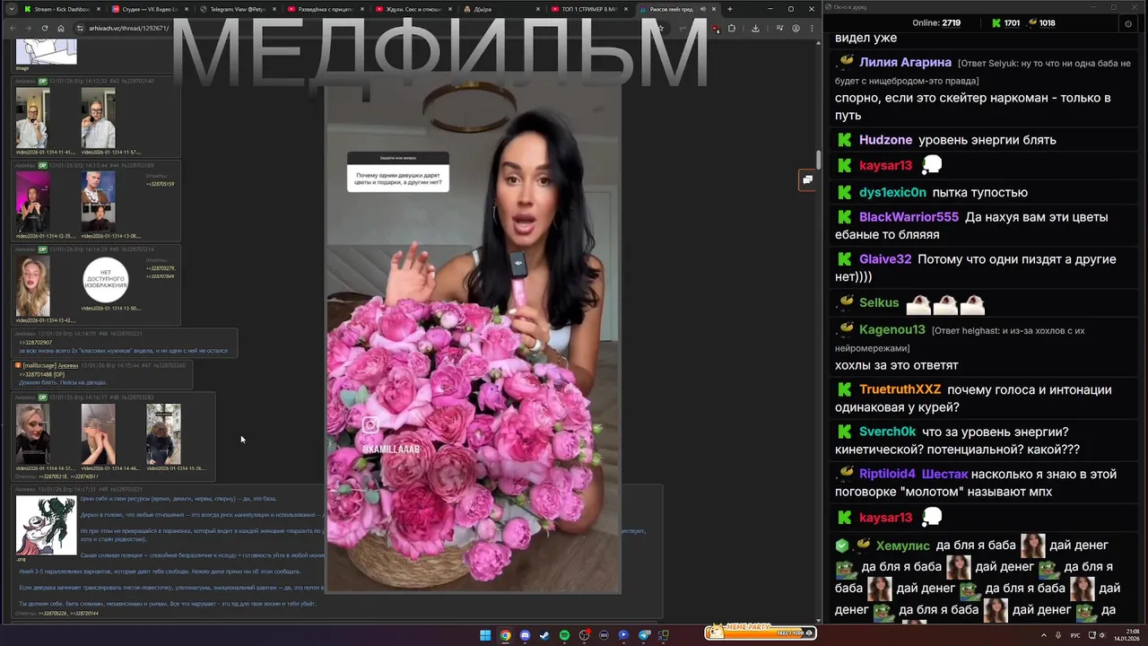1148x646 pixels.
Task: Open a new browser tab
Action: [729, 9]
